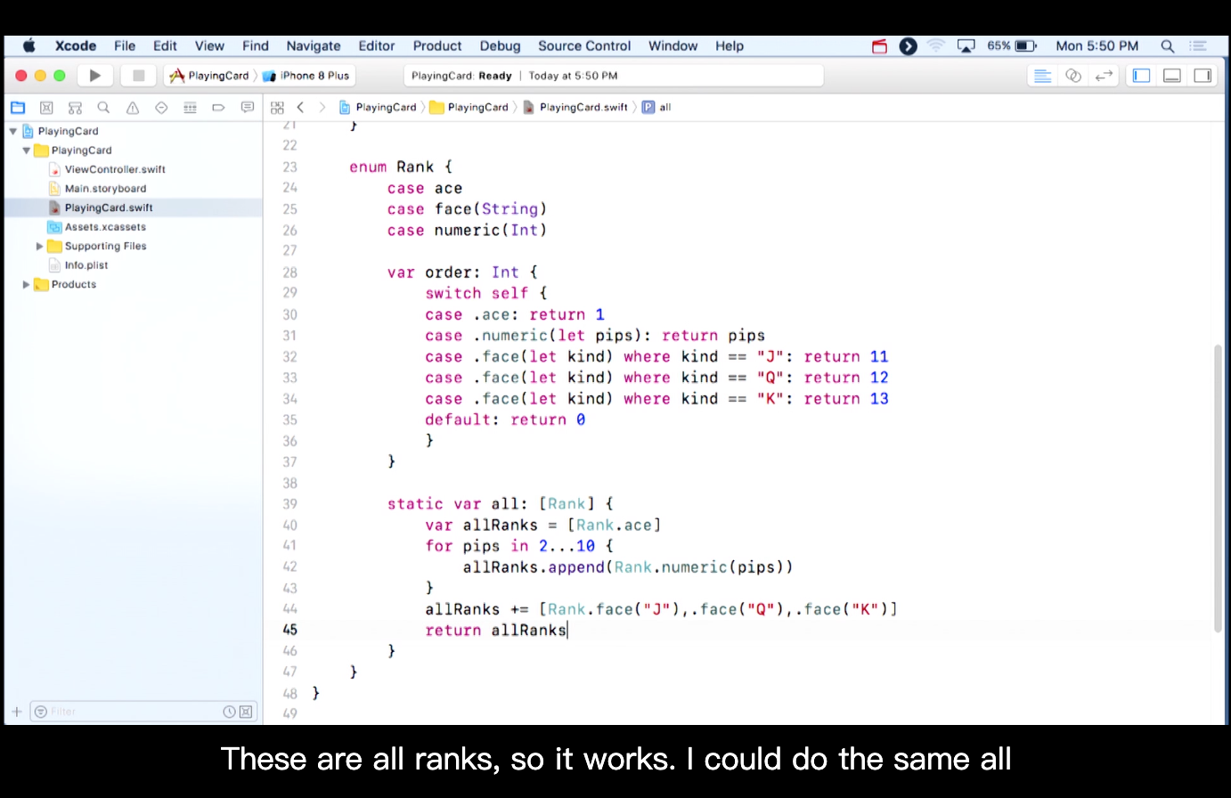Click 'var order: Int {' in the code
The width and height of the screenshot is (1231, 798).
[462, 273]
